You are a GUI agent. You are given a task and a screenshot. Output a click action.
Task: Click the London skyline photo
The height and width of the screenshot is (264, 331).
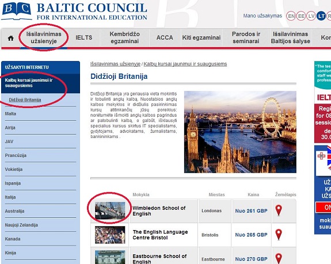click(x=240, y=132)
